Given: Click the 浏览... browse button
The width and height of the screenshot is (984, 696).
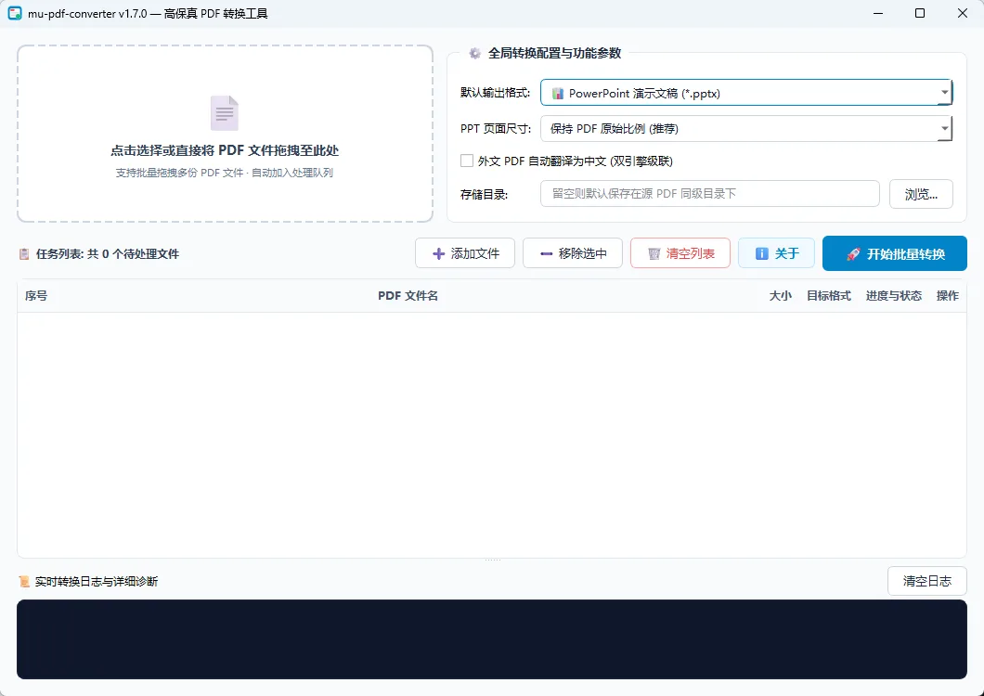Looking at the screenshot, I should coord(921,194).
